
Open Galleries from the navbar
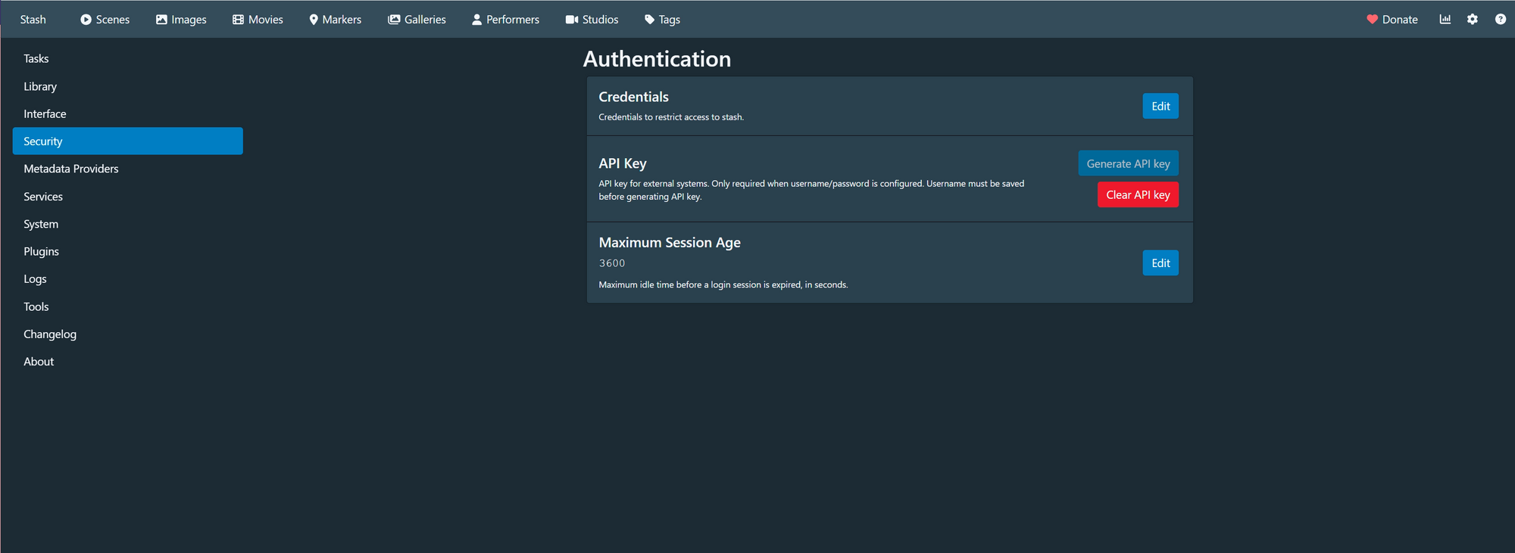[x=417, y=20]
